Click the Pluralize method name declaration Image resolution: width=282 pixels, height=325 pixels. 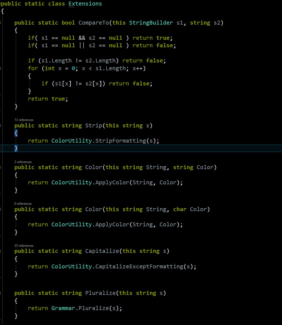(100, 293)
